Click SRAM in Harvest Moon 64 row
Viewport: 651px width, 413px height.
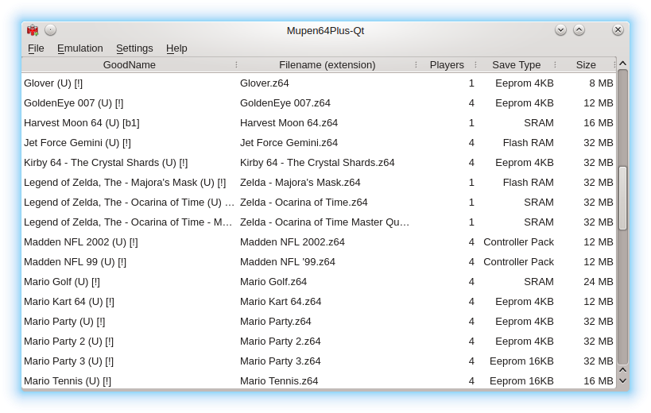pyautogui.click(x=538, y=123)
